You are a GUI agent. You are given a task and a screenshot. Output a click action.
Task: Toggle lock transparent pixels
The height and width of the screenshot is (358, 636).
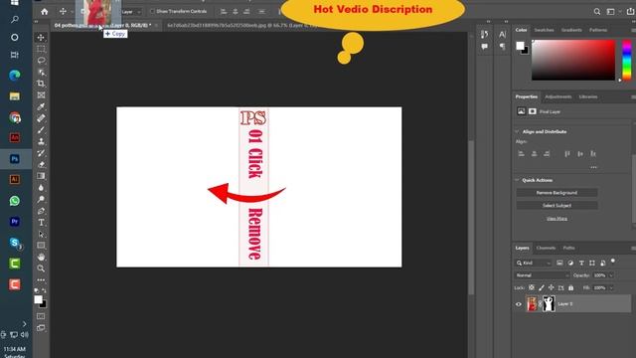click(532, 287)
